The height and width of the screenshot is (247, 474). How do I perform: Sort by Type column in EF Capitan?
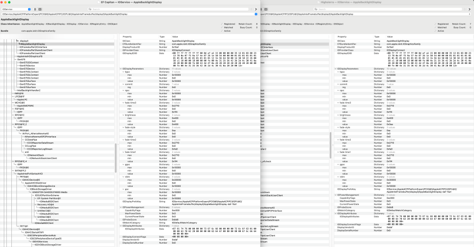(162, 36)
